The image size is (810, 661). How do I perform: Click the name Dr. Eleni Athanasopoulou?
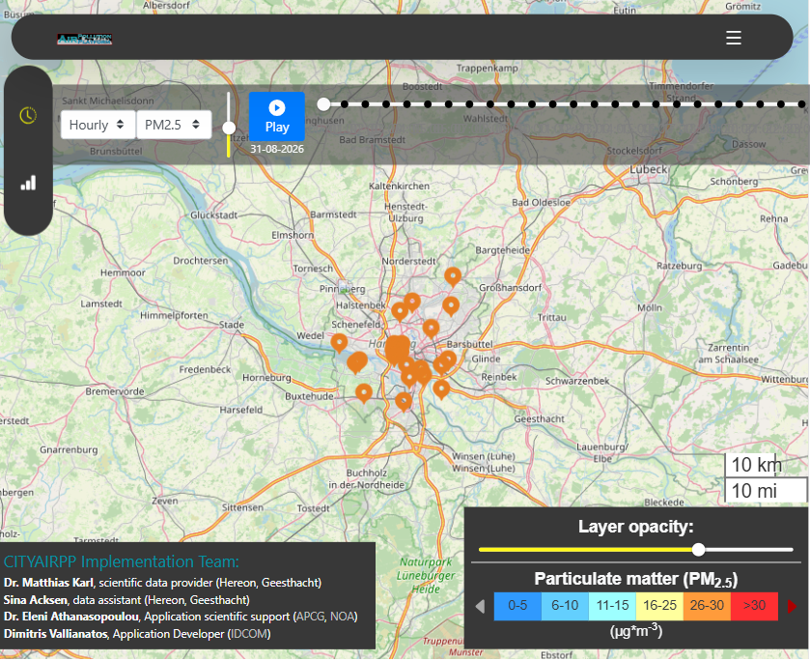71,617
